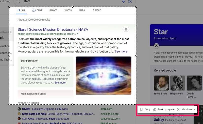Viewport: 203px width, 124px height.
Task: Open the Main Sequence Stars card
Action: (46, 94)
